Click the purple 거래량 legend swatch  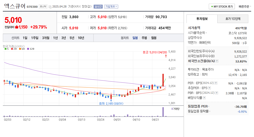click(172, 109)
